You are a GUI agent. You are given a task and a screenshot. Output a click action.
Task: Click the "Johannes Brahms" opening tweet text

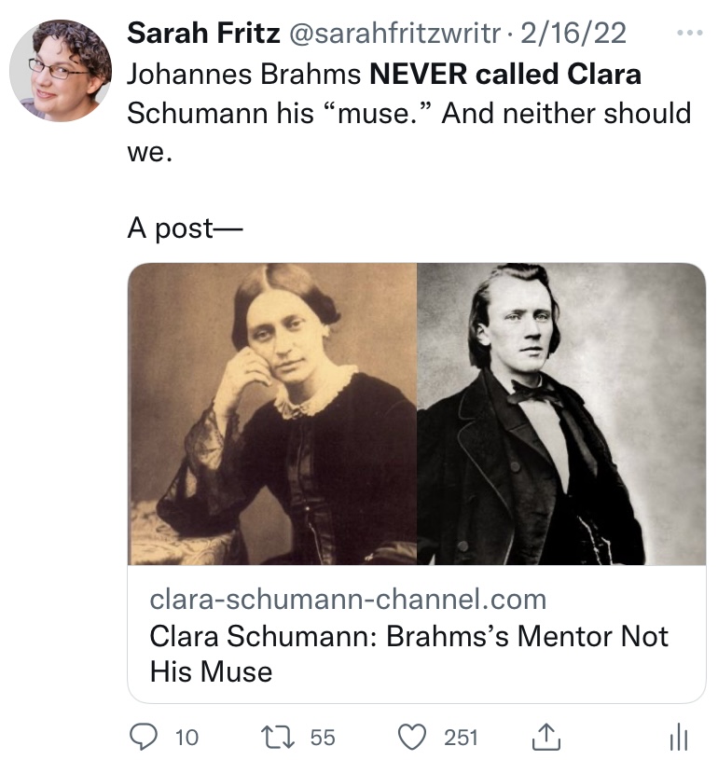point(243,74)
